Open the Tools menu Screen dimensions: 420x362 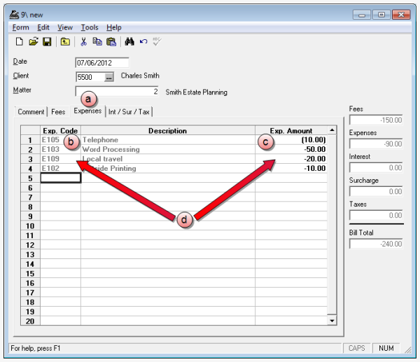coord(90,27)
